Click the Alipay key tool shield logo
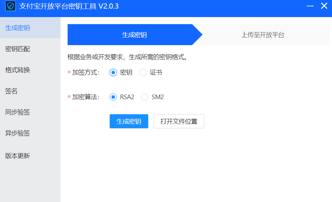 point(10,6)
